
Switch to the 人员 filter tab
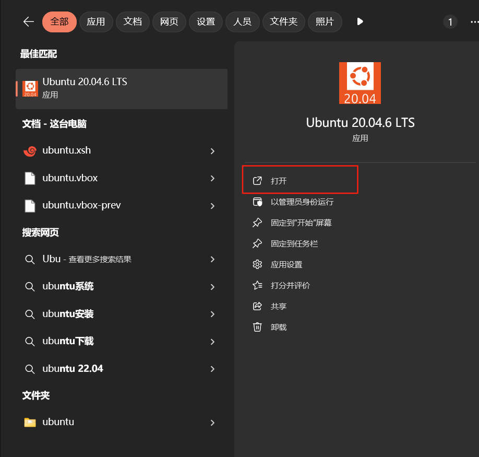tap(243, 22)
